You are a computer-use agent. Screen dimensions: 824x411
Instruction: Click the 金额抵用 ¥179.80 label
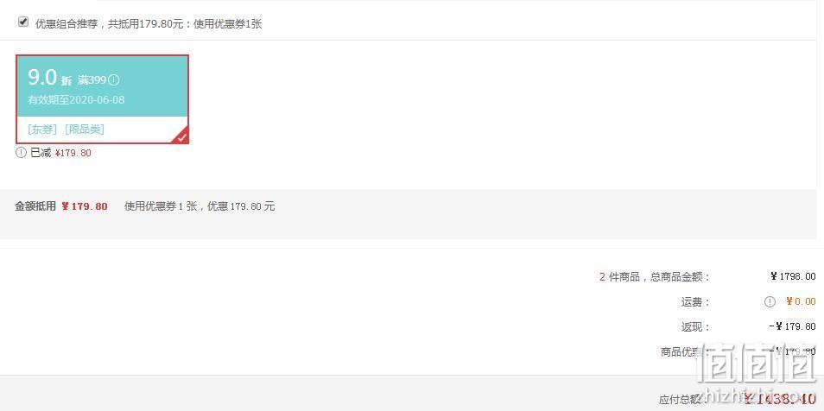[x=61, y=206]
